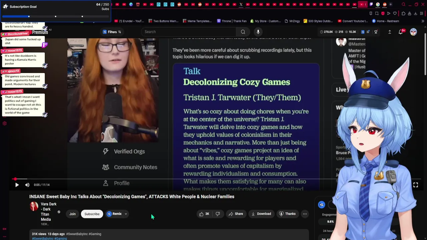Viewport: 427px width, 240px height.
Task: Click the video title text
Action: [132, 197]
